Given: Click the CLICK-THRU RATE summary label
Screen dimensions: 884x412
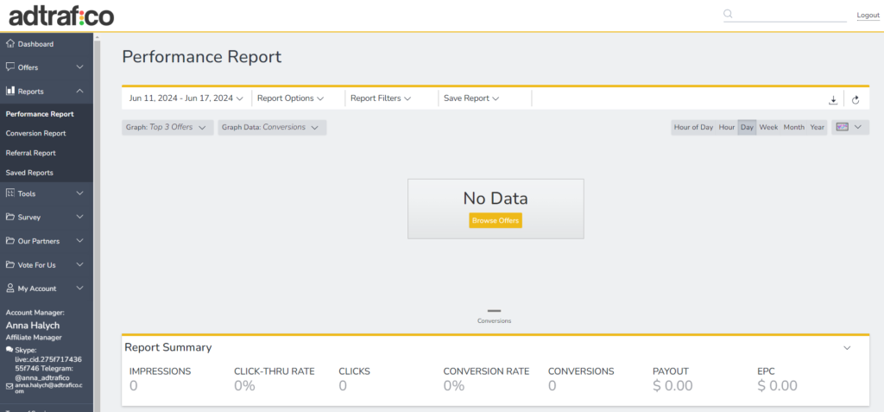Looking at the screenshot, I should [x=274, y=371].
